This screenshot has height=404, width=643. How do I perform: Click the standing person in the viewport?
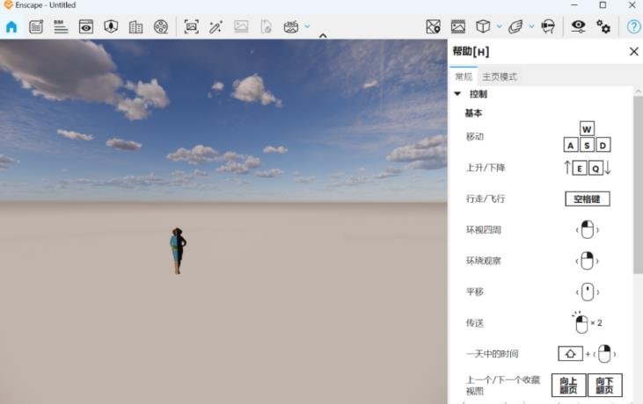coord(178,250)
